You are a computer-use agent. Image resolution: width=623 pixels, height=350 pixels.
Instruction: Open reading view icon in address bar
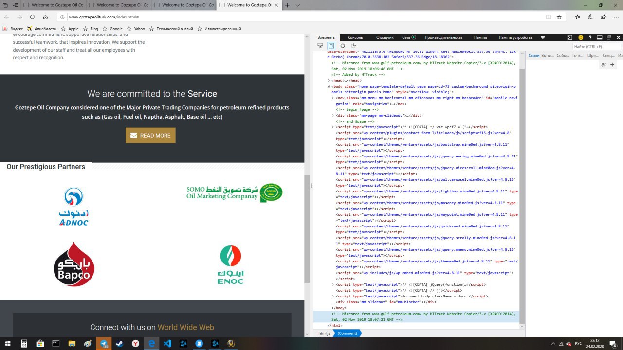[549, 17]
